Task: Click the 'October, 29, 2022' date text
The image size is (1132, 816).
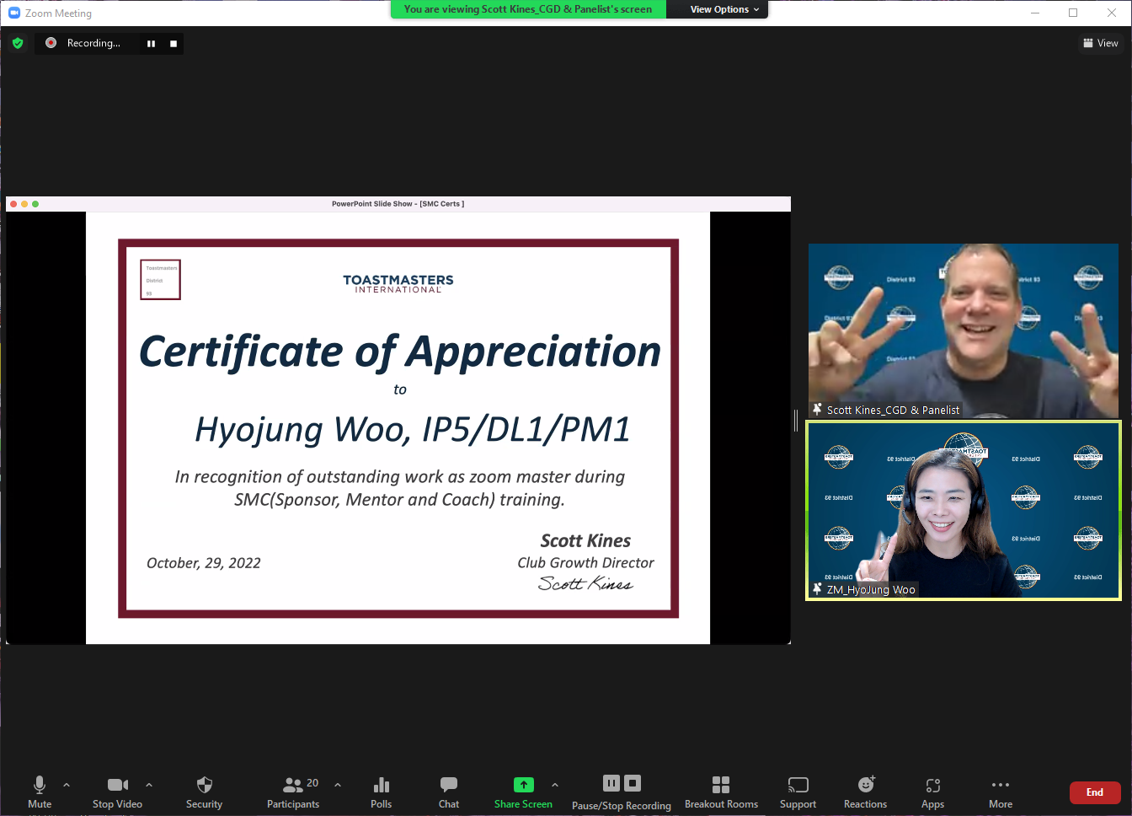Action: [204, 563]
